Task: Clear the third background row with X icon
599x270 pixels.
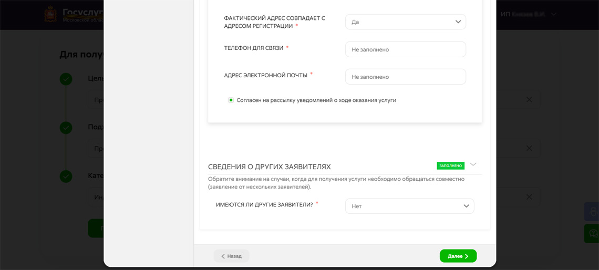Action: (x=529, y=197)
